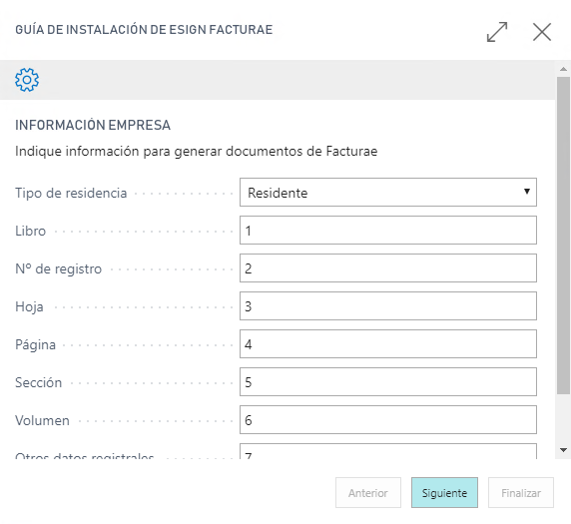This screenshot has width=571, height=524.
Task: Click the scrollbar up arrow
Action: point(563,69)
